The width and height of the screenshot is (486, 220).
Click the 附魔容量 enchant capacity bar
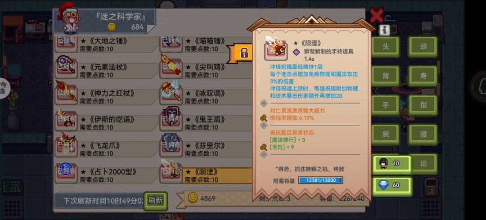[x=320, y=180]
